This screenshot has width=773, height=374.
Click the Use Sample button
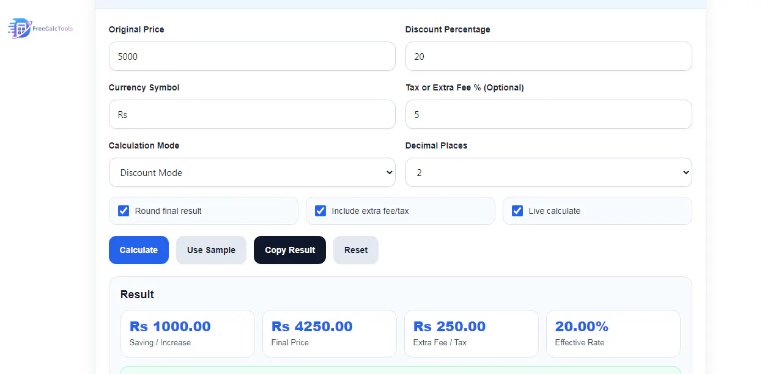click(211, 250)
